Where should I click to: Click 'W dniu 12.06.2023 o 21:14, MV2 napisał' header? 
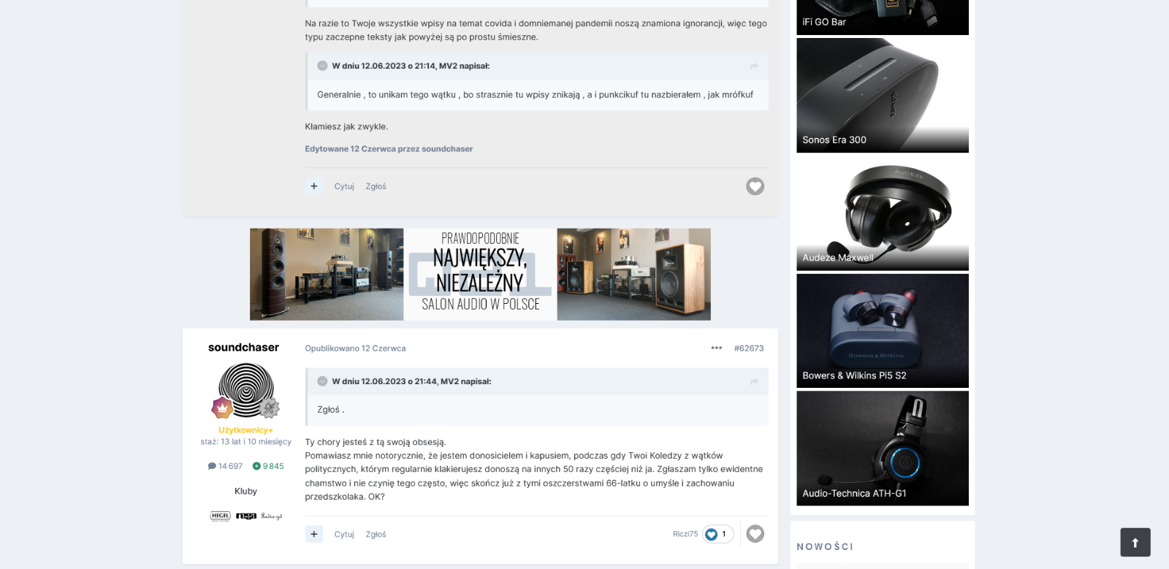click(x=411, y=66)
